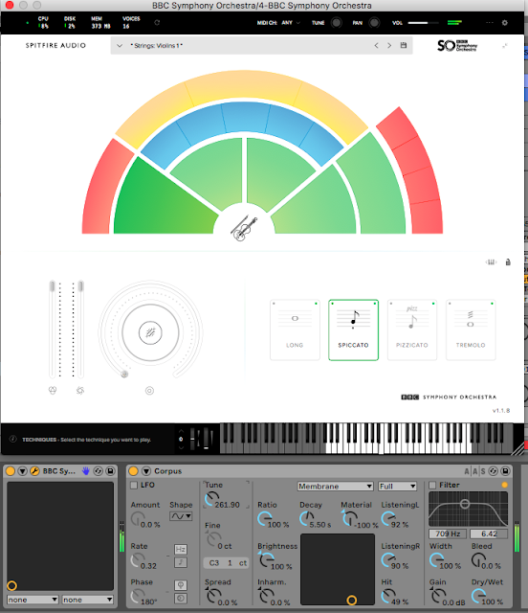This screenshot has width=528, height=613.
Task: Open the wrench plugin editor for BBC device
Action: (x=34, y=470)
